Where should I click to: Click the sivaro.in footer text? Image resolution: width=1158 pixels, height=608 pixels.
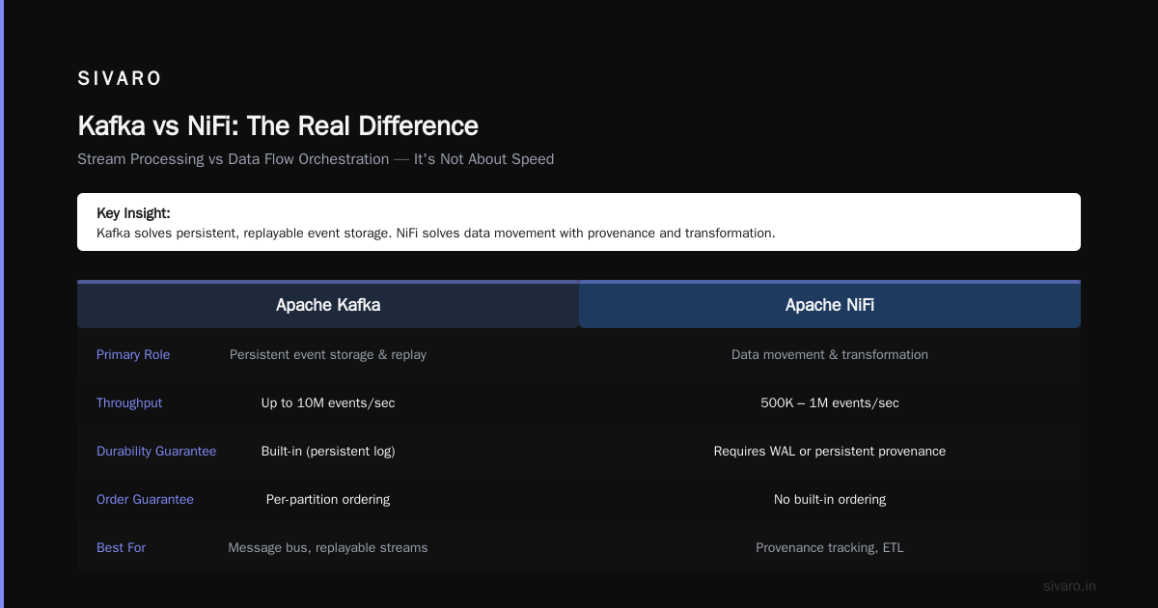1070,586
